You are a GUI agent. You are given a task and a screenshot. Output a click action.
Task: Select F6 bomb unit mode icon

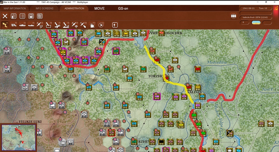click(48, 25)
